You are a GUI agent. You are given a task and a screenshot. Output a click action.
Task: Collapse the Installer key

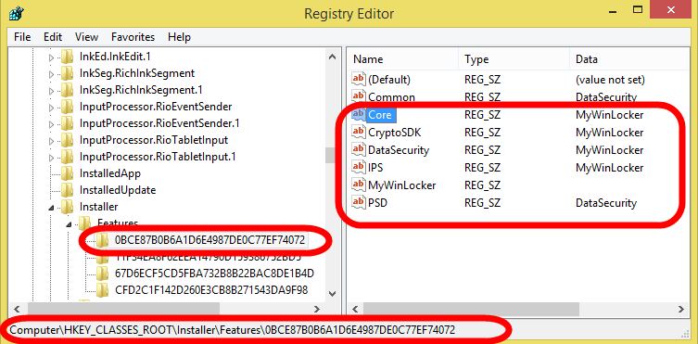tap(51, 208)
